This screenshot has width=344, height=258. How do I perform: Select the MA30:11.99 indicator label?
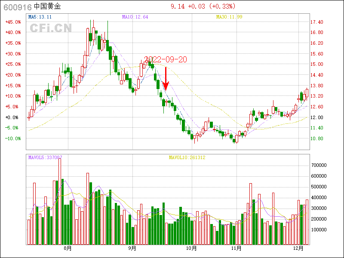coord(229,17)
